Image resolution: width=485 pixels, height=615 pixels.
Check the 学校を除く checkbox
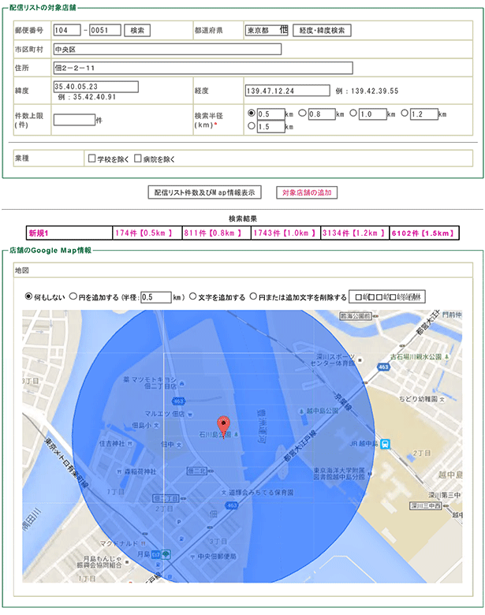[91, 158]
